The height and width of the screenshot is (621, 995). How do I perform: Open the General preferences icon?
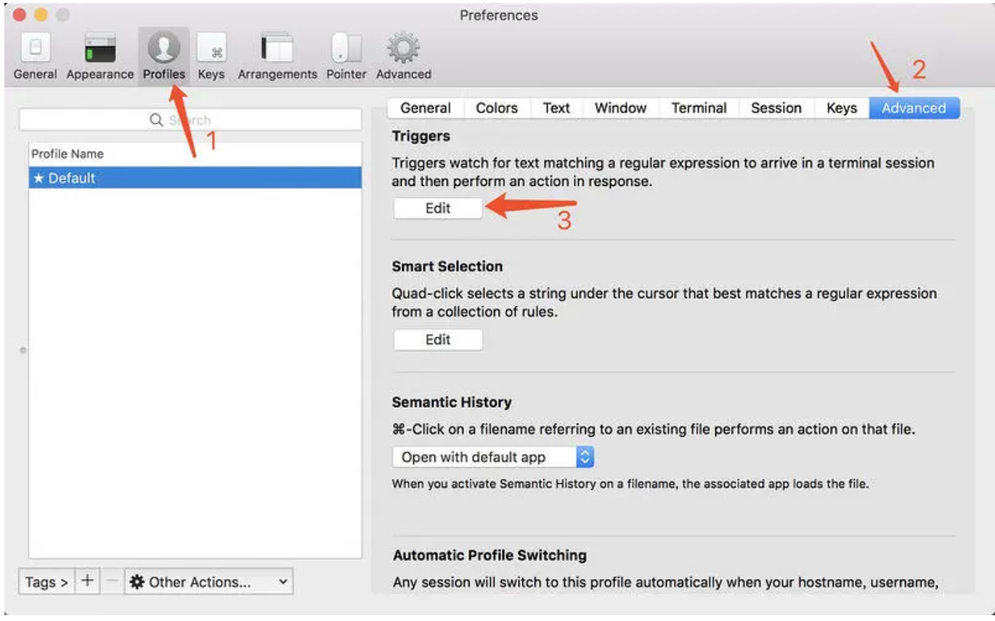pyautogui.click(x=35, y=57)
